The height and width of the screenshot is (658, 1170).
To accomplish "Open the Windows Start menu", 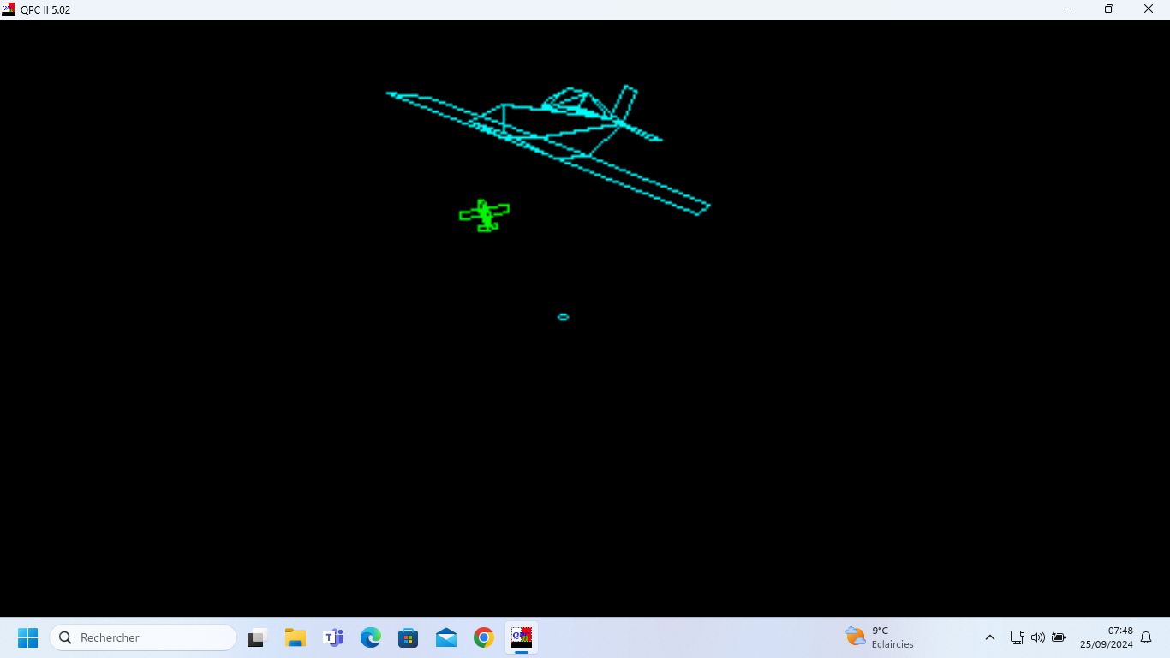I will pyautogui.click(x=27, y=637).
